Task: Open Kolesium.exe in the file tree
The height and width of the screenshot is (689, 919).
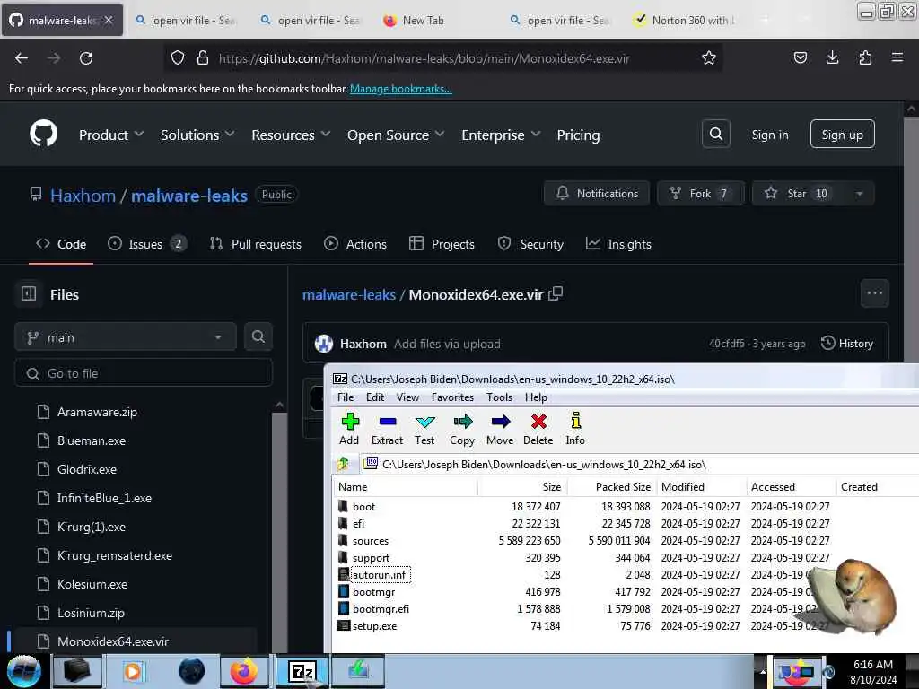Action: point(92,584)
